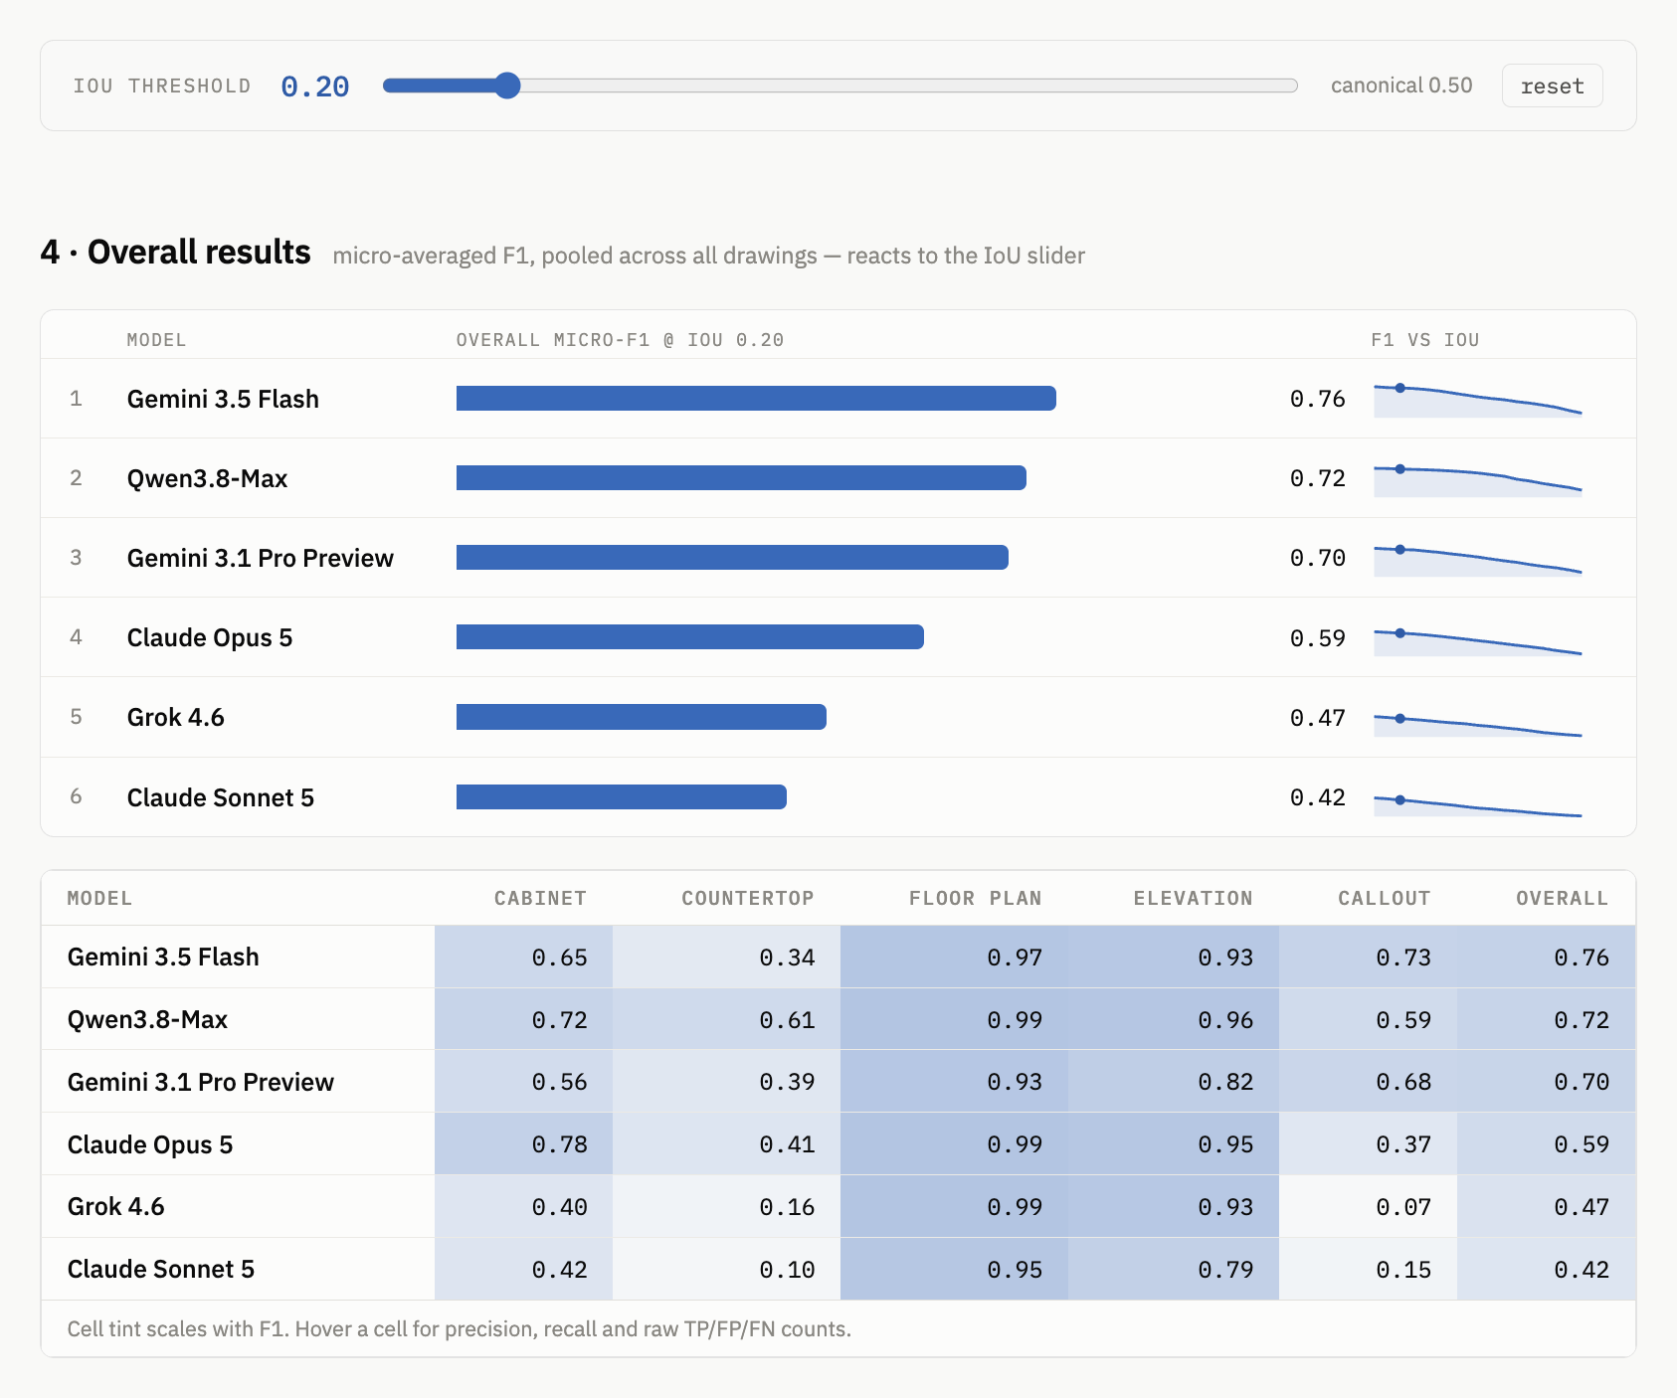Screen dimensions: 1677x1398
Task: Click the Grok 4.6 F1 bar
Action: click(x=642, y=717)
